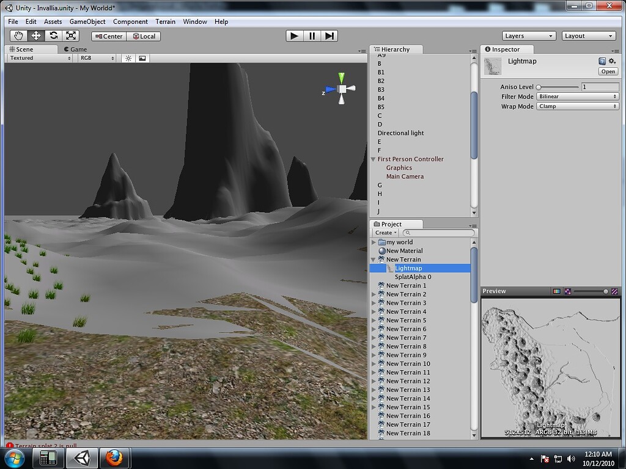Viewport: 626px width, 469px height.
Task: Collapse the First Person Controller hierarchy
Action: [x=373, y=159]
